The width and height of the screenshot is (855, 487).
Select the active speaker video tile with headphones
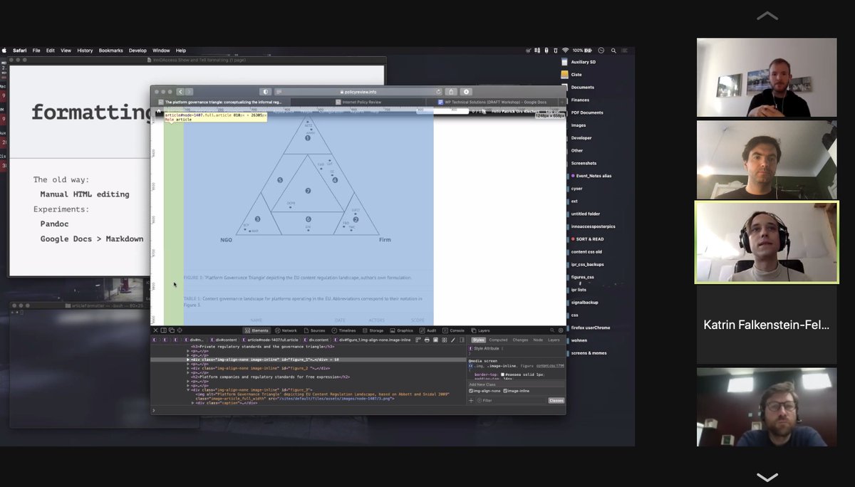click(x=767, y=242)
